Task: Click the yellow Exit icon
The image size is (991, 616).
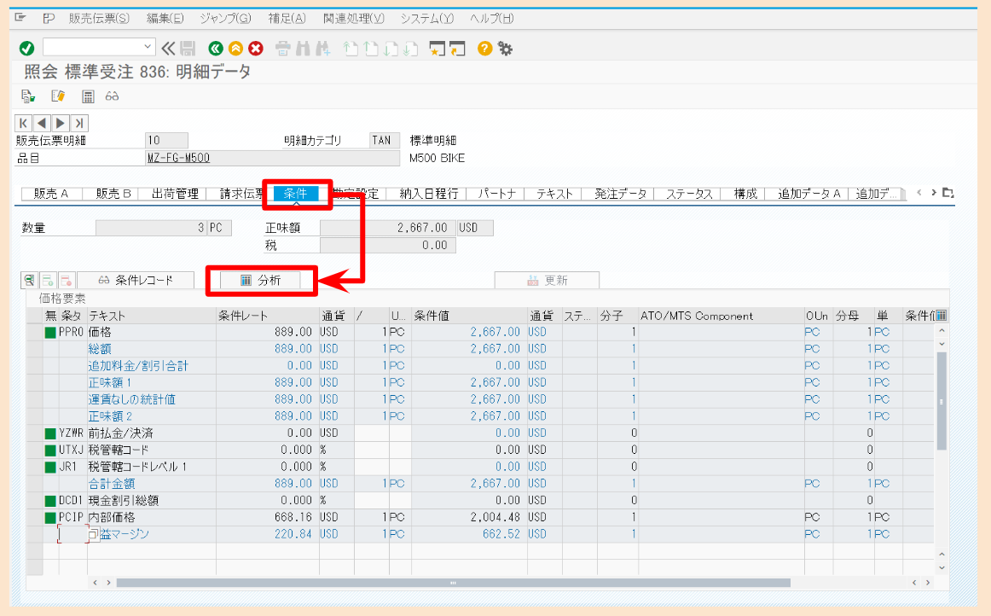Action: [x=235, y=49]
